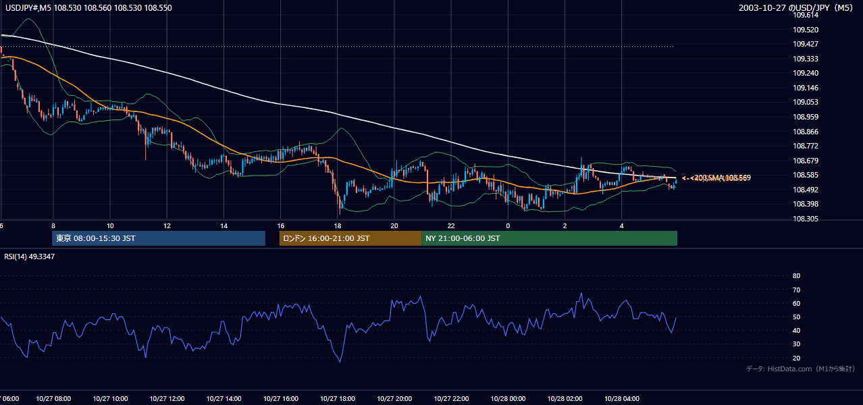Click price axis value 109.614
The image size is (863, 405).
tap(806, 15)
